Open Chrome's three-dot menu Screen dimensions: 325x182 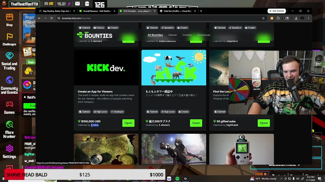point(308,18)
